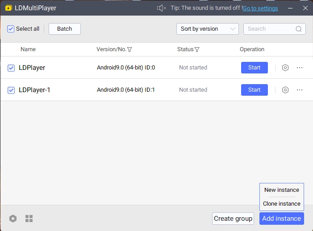
Task: Start the LDPlayer-1 instance
Action: tap(255, 90)
